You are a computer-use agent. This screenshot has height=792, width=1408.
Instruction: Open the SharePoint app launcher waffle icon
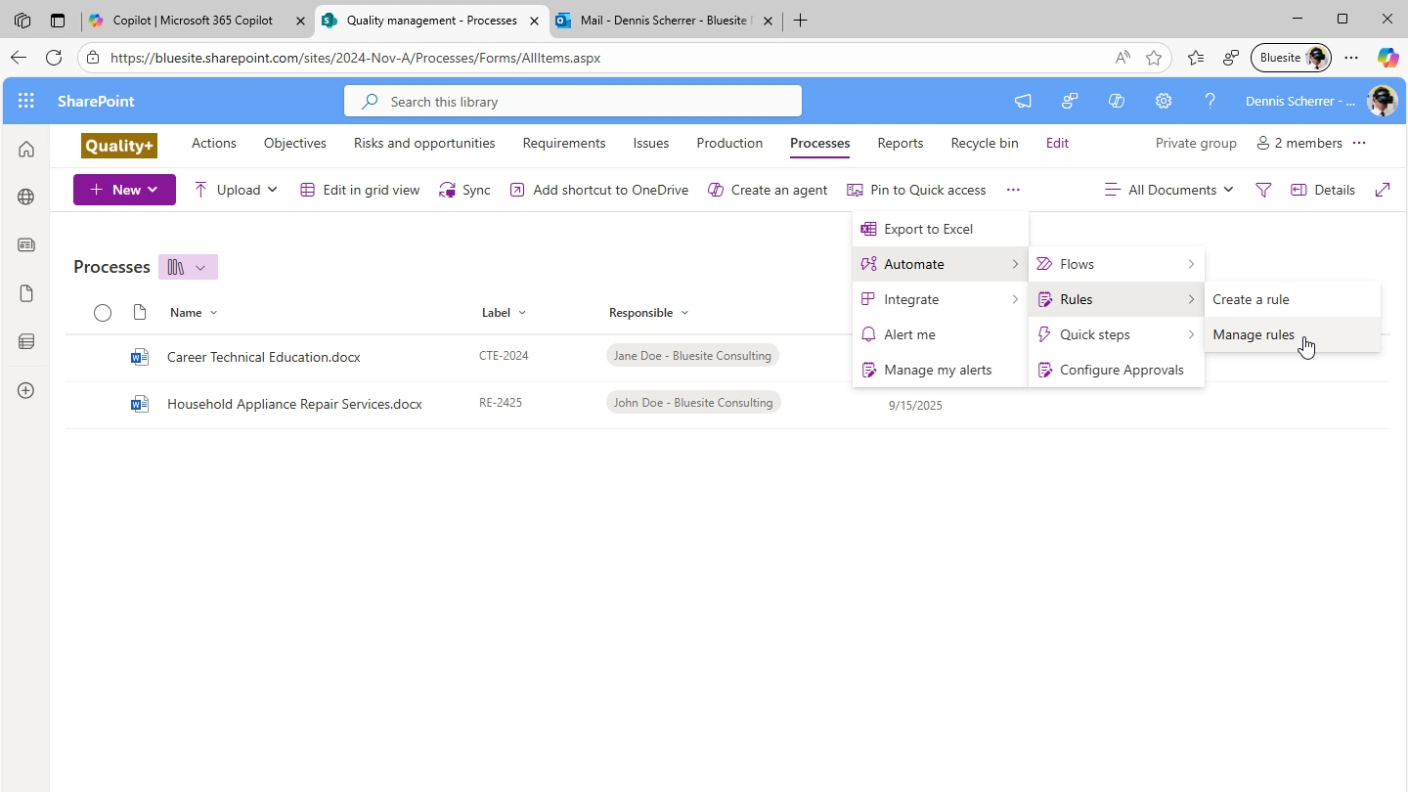pyautogui.click(x=26, y=101)
